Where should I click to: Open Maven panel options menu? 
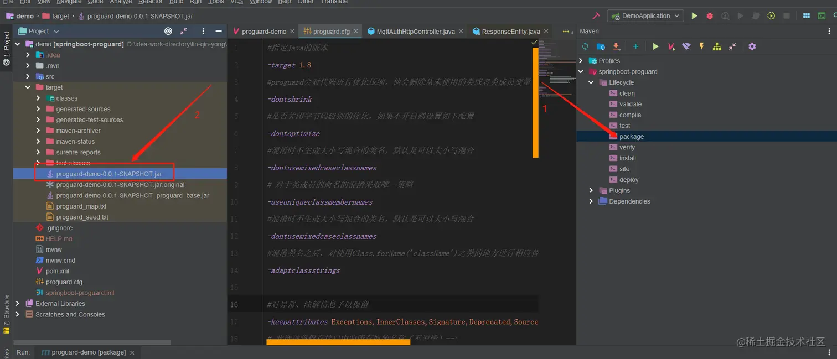(x=830, y=31)
